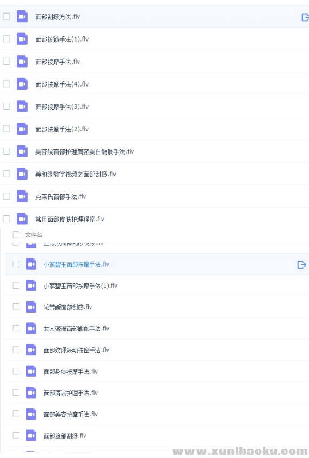Click the video icon beside 面部身体按摩手法.flv
The height and width of the screenshot is (458, 309).
[x=31, y=371]
